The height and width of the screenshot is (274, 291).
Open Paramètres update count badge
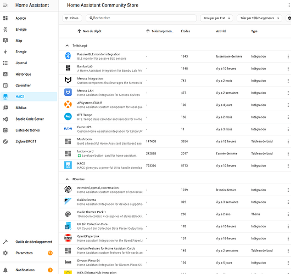[x=50, y=253]
